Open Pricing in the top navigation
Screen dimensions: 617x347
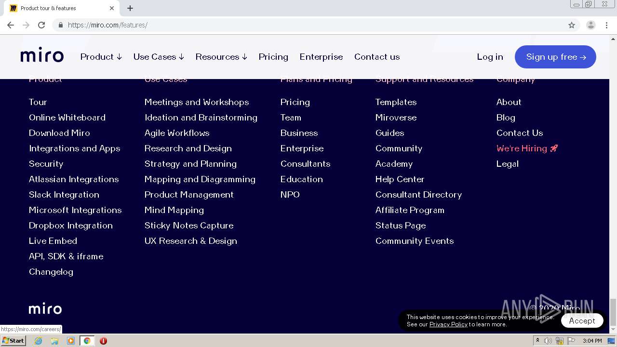click(273, 57)
